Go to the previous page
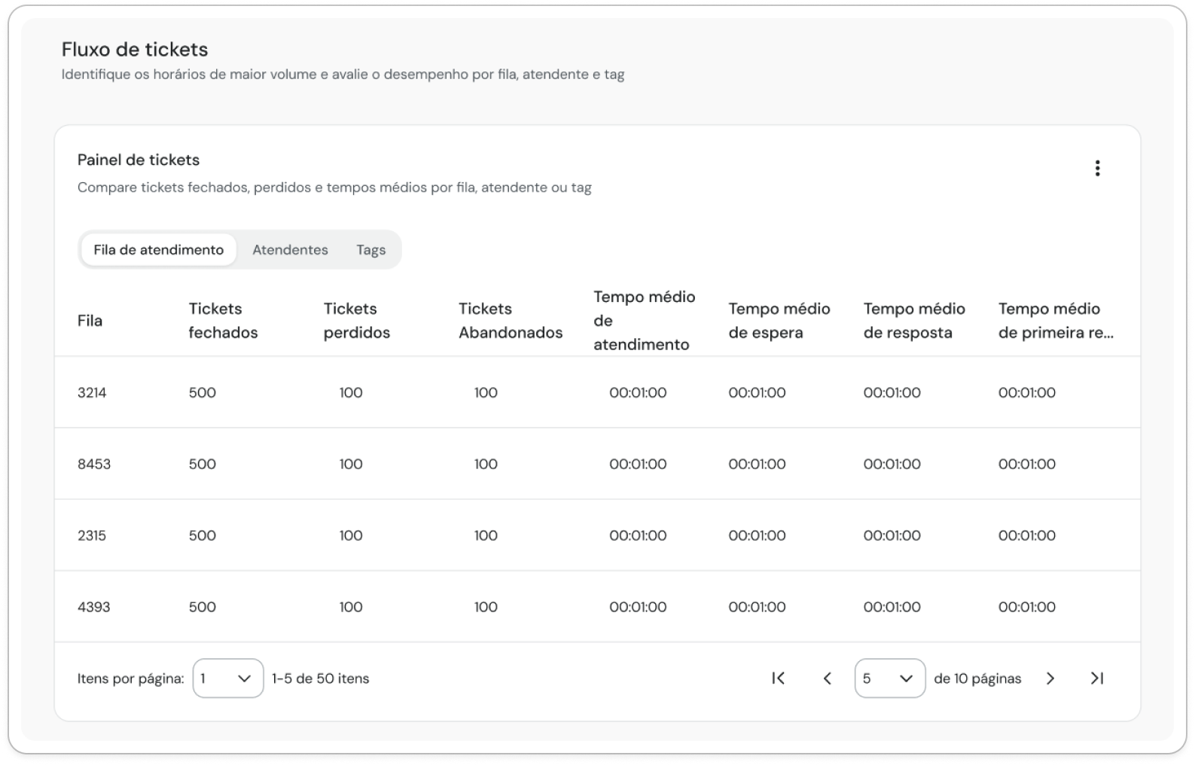The width and height of the screenshot is (1195, 765). pyautogui.click(x=827, y=678)
